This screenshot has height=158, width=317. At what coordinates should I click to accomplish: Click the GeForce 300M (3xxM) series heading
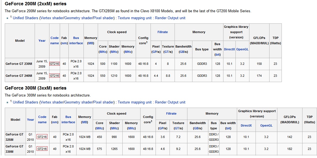(35, 88)
